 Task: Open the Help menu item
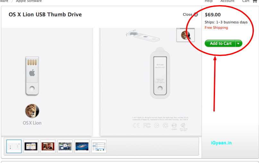click(x=209, y=1)
